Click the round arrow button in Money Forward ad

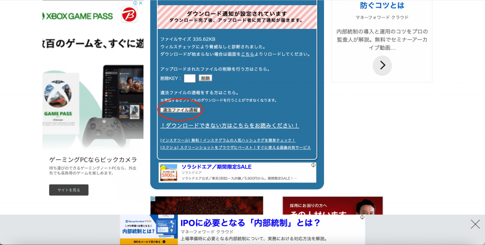[382, 65]
